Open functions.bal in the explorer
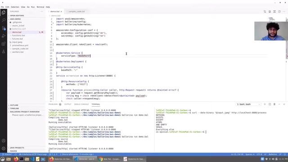This screenshot has width=288, height=162. [x=18, y=36]
